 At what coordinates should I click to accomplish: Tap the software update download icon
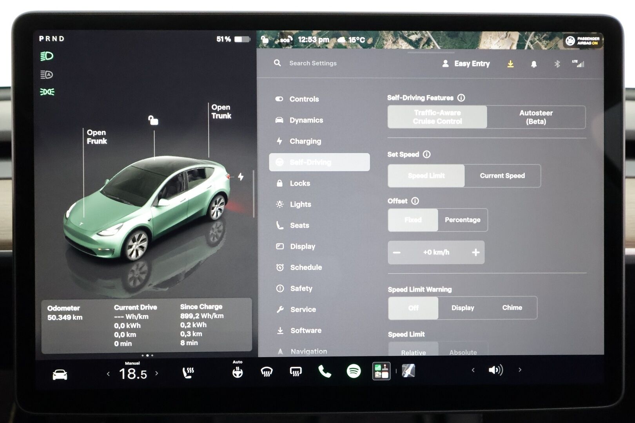click(x=510, y=63)
